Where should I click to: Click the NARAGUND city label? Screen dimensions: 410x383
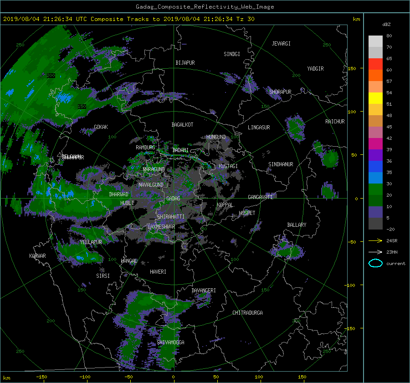(154, 169)
